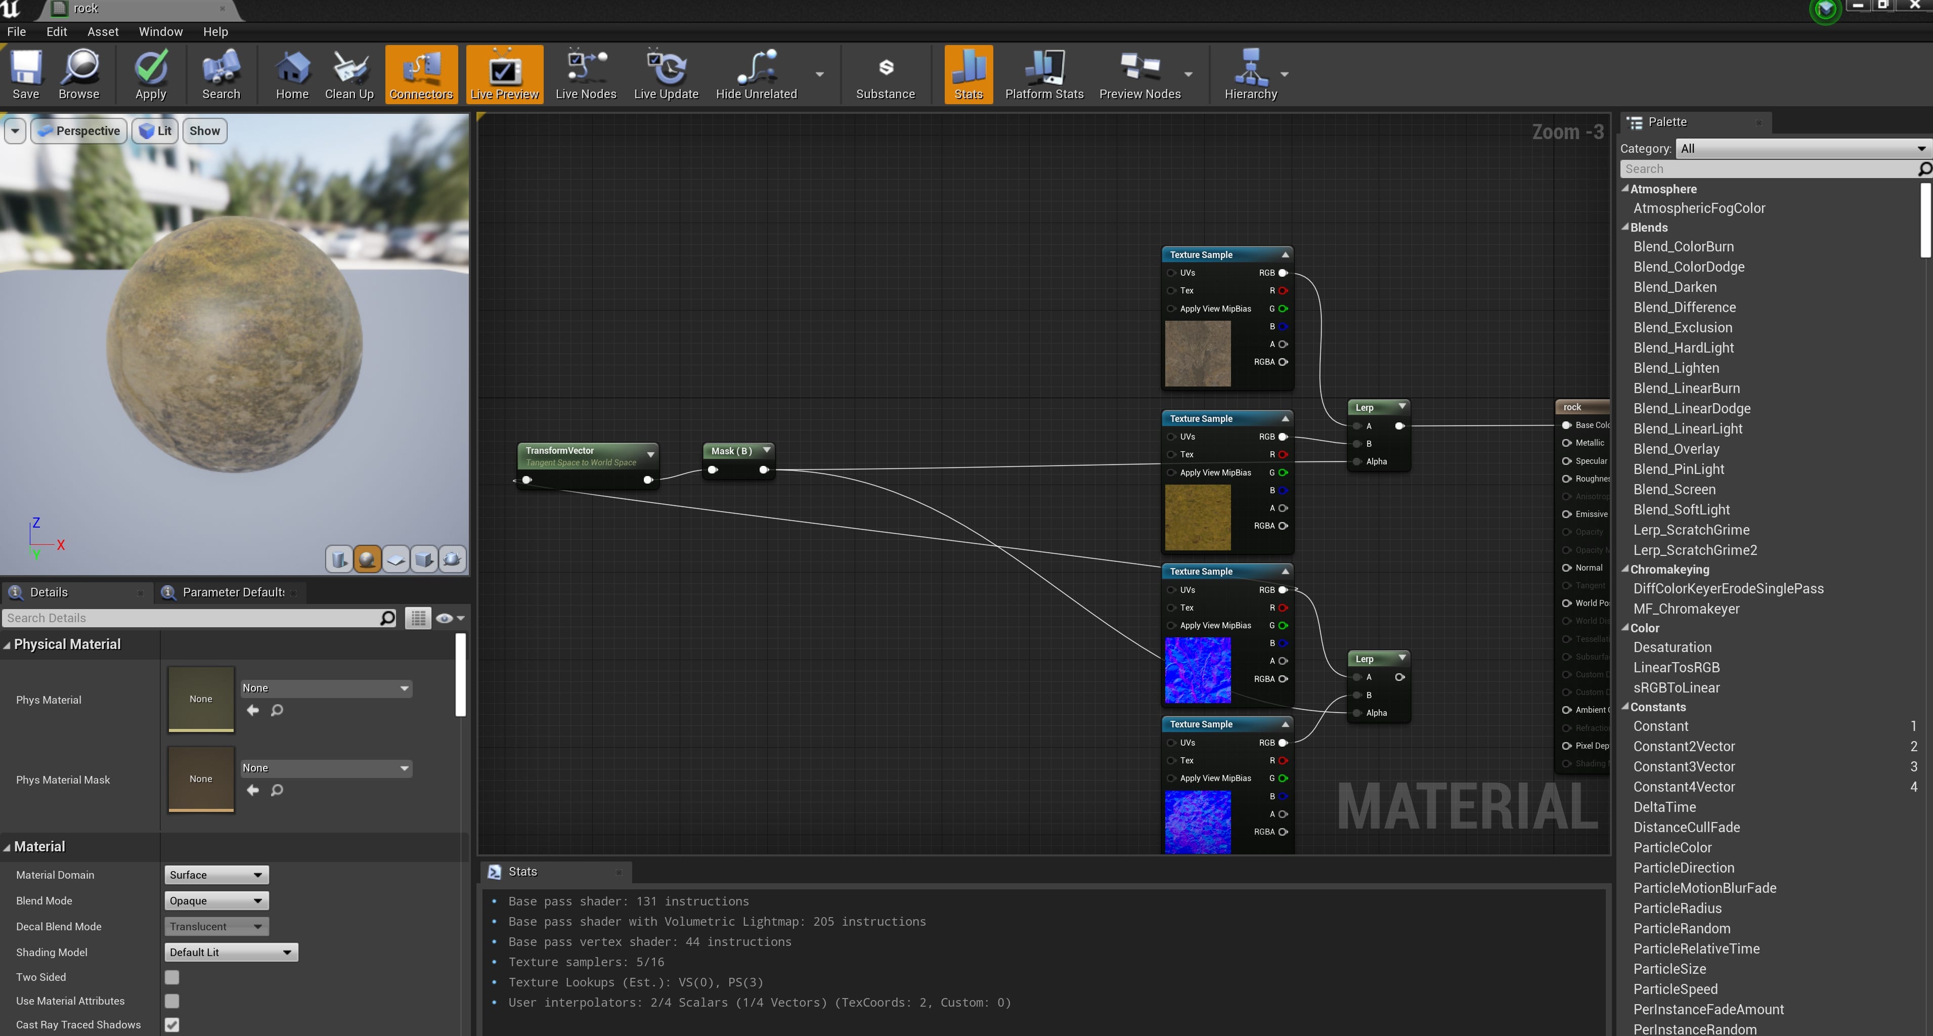The height and width of the screenshot is (1036, 1933).
Task: Collapse the Blends palette category
Action: (x=1626, y=227)
